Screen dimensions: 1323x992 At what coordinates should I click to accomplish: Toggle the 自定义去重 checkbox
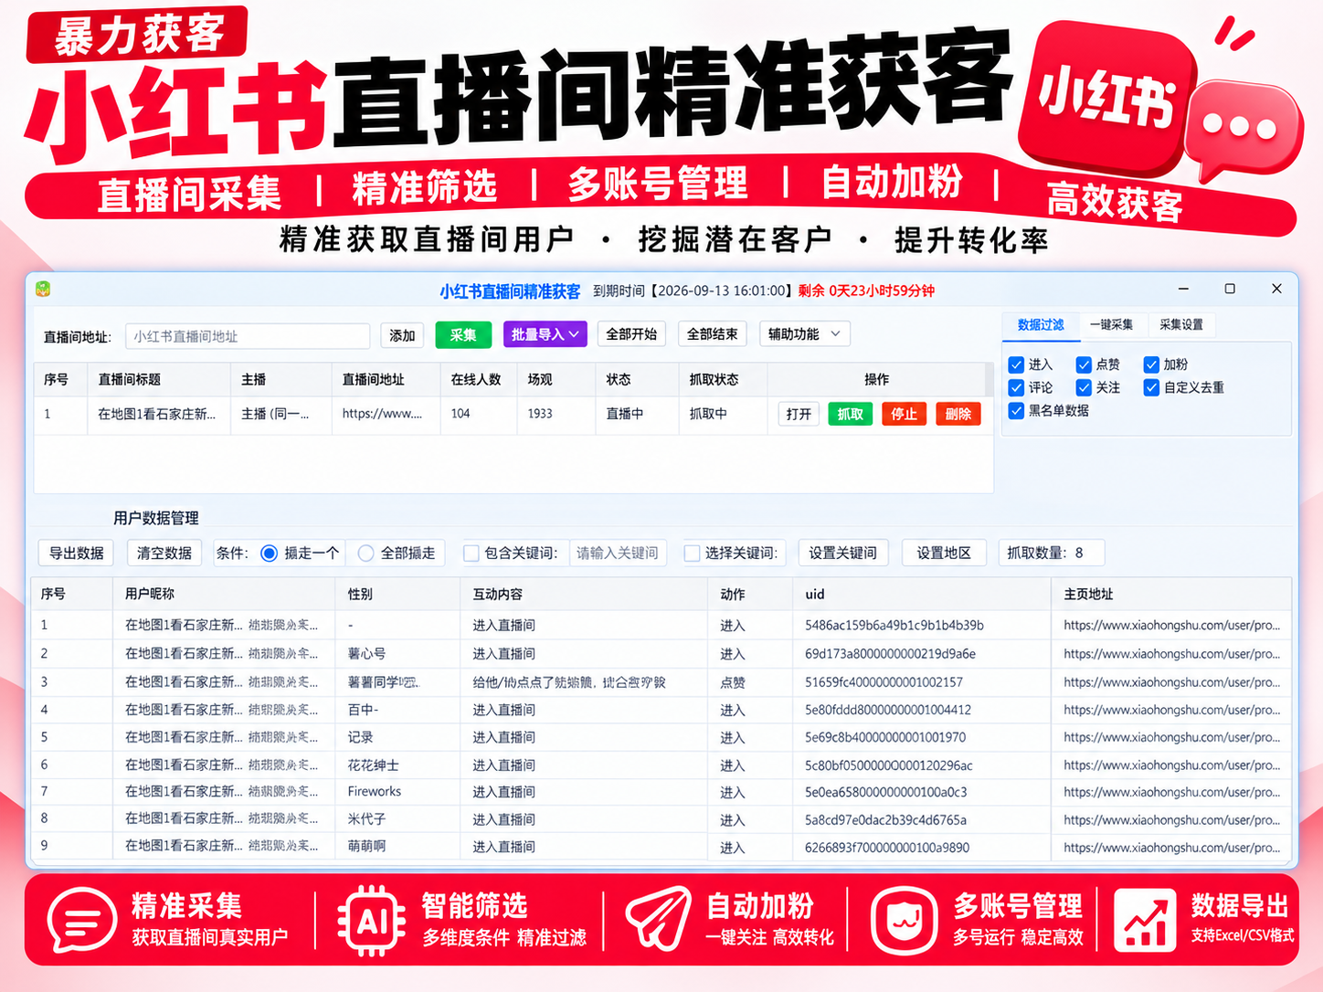pyautogui.click(x=1151, y=387)
